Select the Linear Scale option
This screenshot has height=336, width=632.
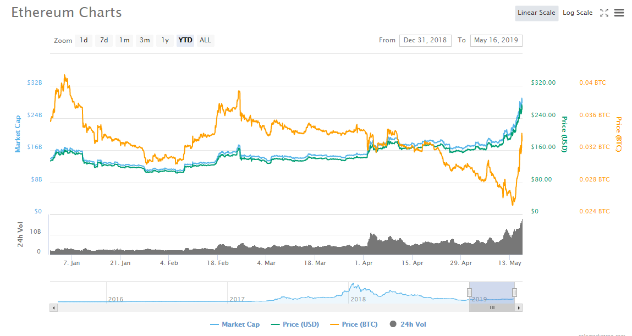536,12
